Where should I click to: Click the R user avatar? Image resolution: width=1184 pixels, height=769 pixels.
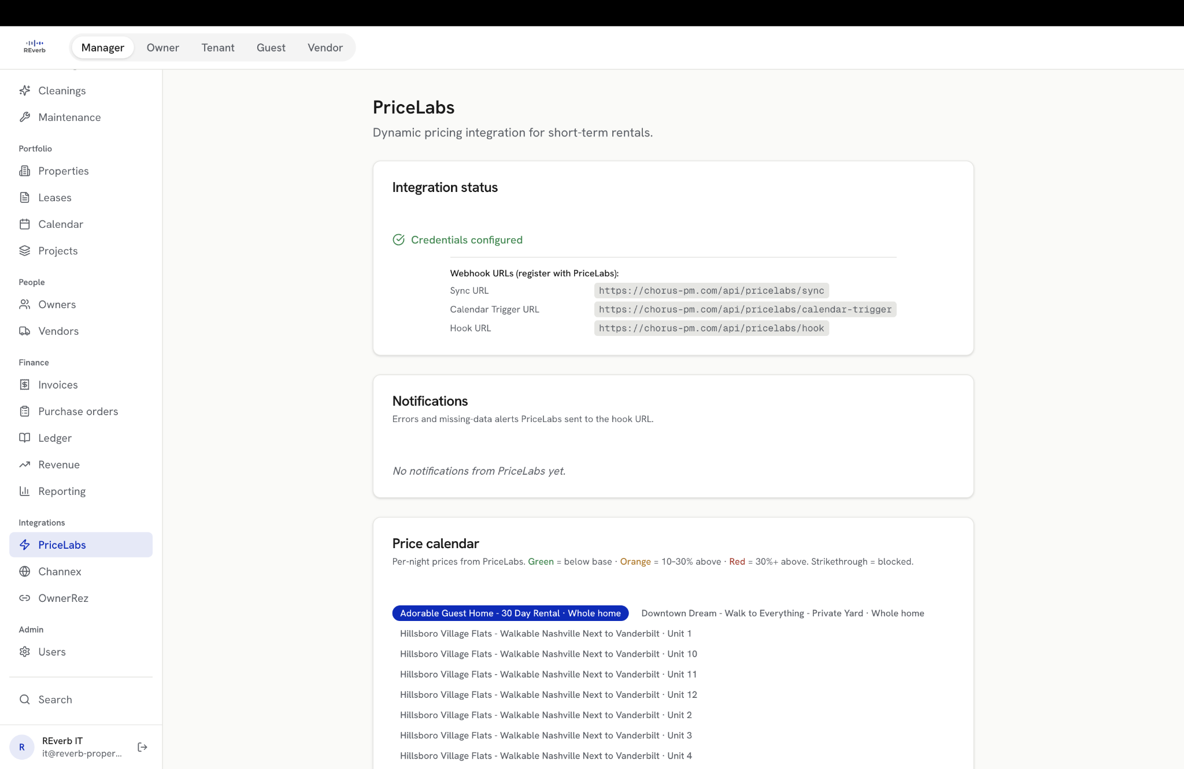pyautogui.click(x=22, y=747)
